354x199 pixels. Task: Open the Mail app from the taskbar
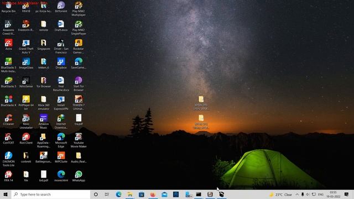[x=164, y=195]
